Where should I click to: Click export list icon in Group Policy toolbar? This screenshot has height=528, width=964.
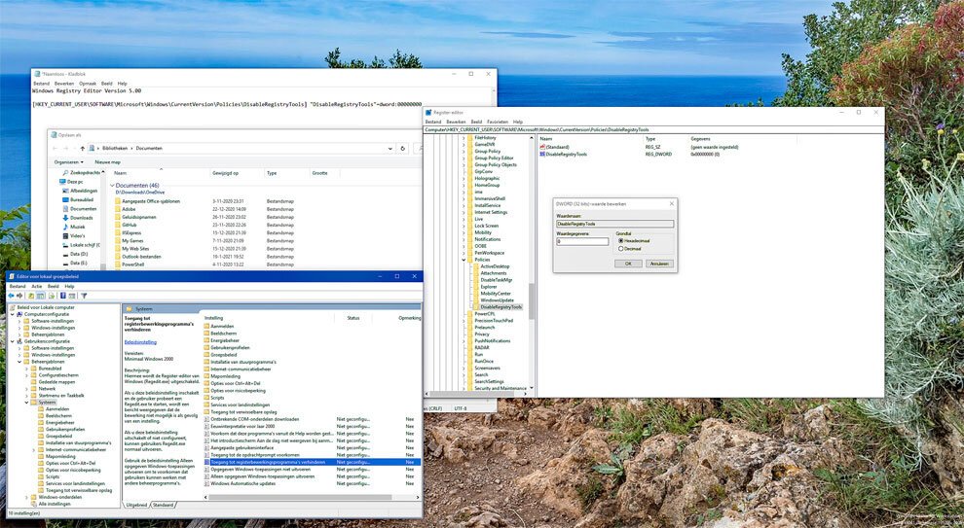52,296
